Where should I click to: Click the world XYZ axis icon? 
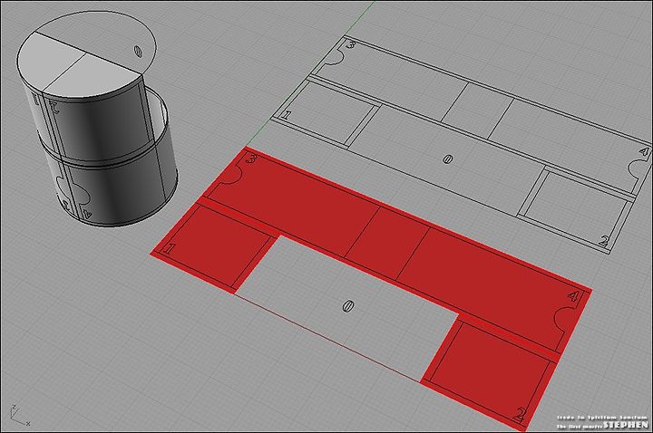[x=19, y=416]
